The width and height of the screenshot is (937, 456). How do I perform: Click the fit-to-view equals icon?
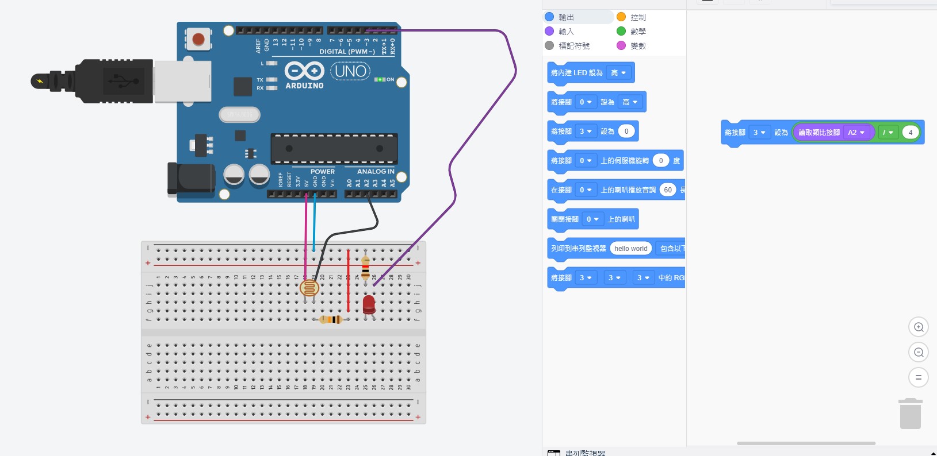pyautogui.click(x=919, y=377)
